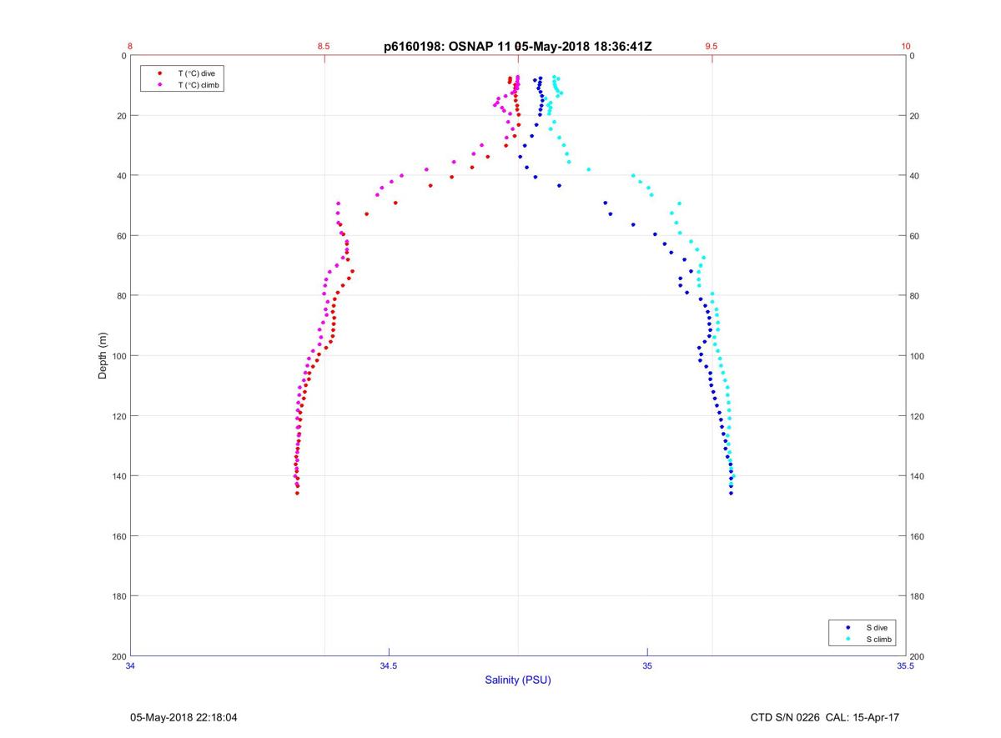Click the 'Salinity (PSU)' axis label
The width and height of the screenshot is (1001, 738).
518,680
